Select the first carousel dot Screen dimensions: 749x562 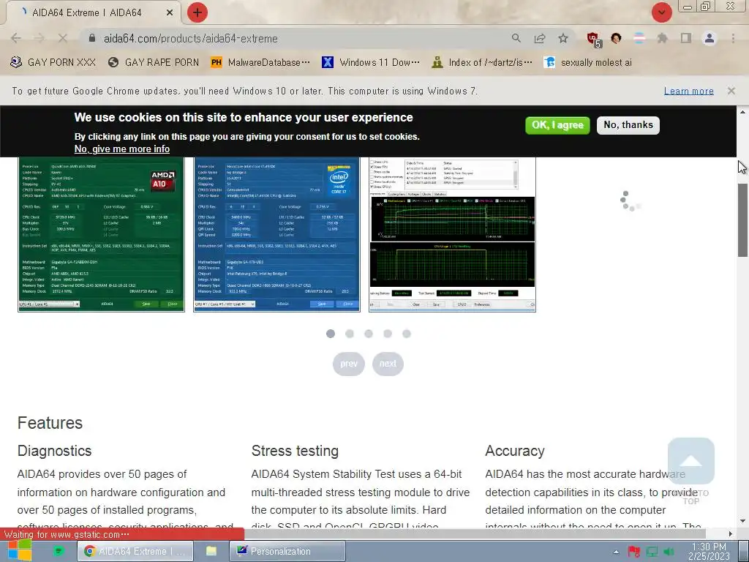click(331, 334)
